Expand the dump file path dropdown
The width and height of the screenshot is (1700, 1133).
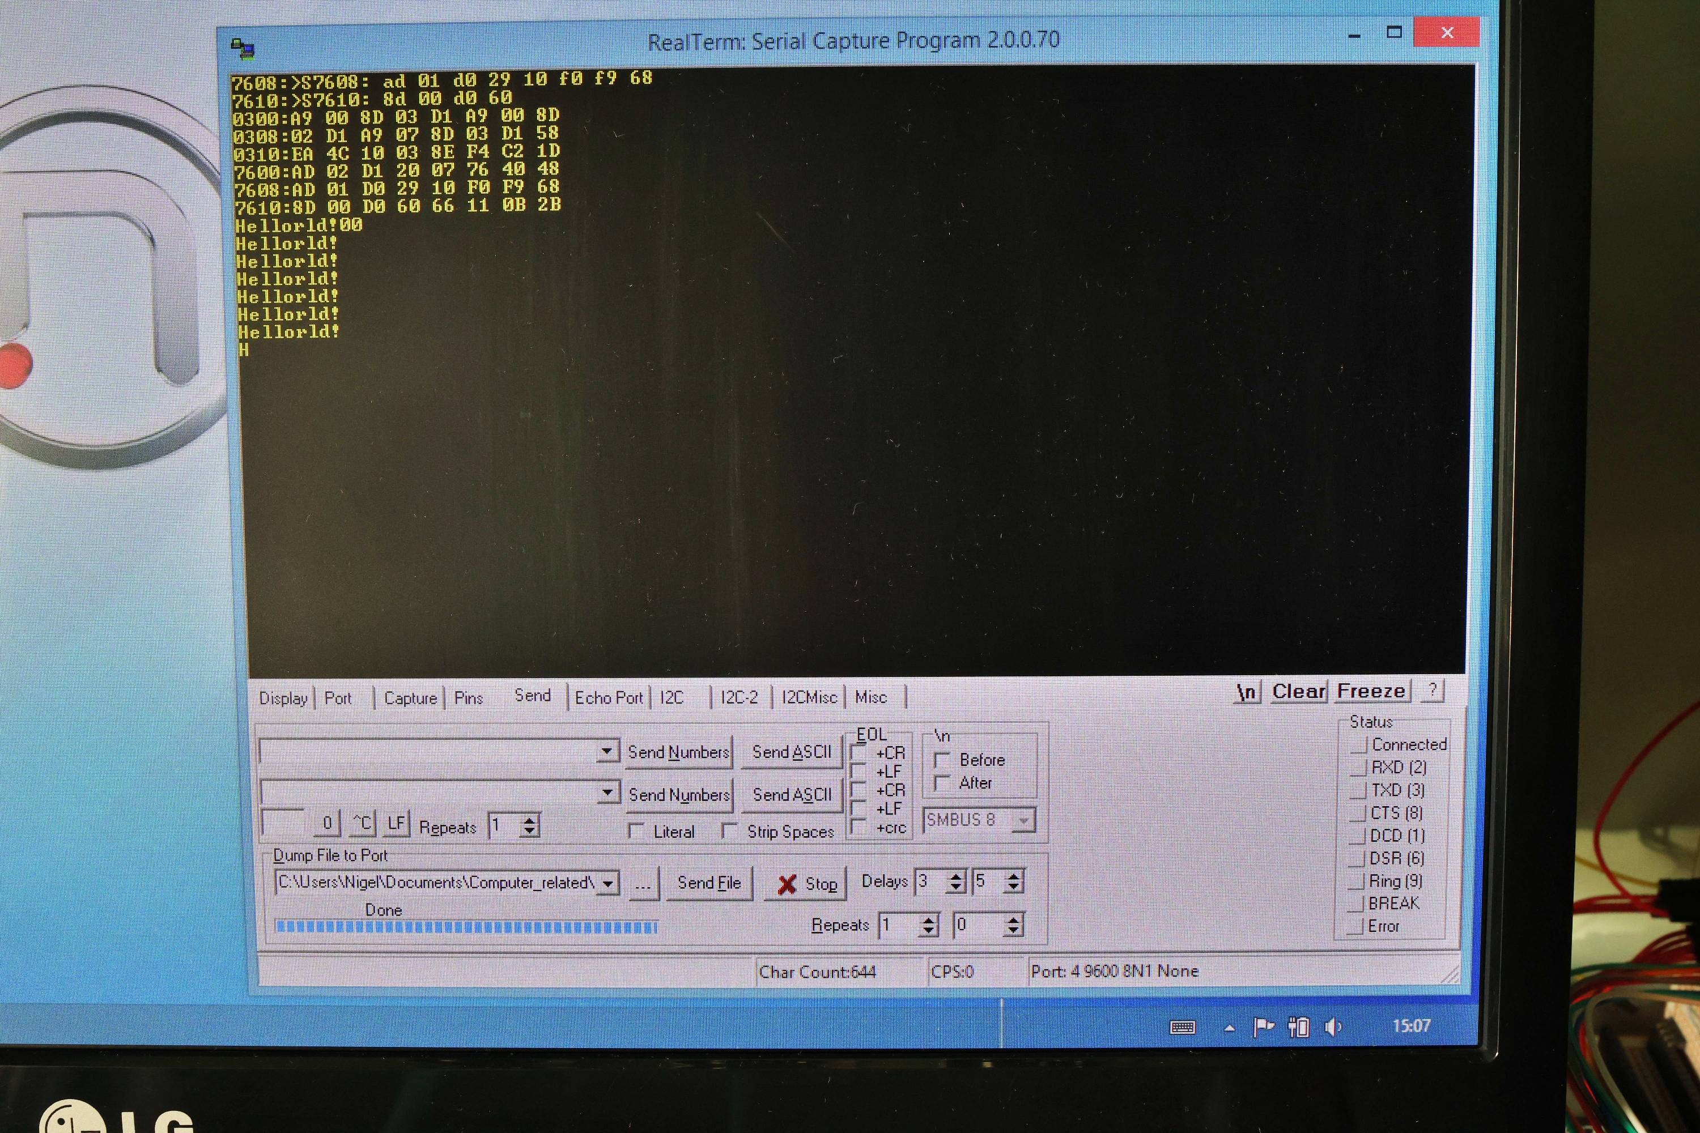(x=609, y=884)
